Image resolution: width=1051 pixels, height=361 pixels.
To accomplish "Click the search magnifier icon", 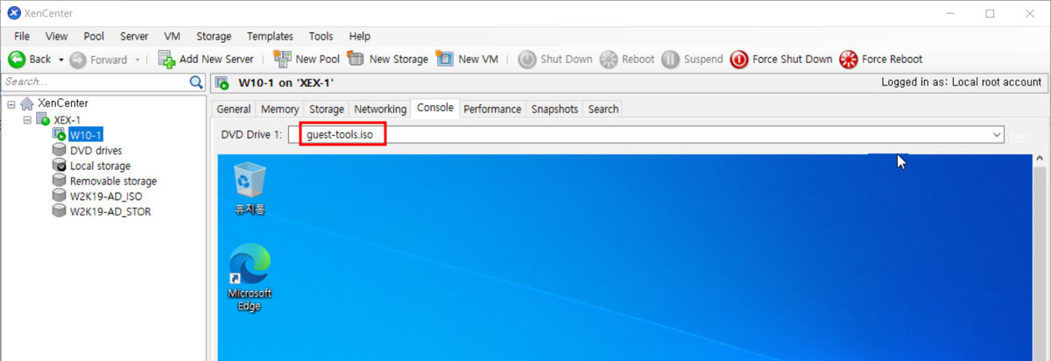I will pyautogui.click(x=197, y=81).
